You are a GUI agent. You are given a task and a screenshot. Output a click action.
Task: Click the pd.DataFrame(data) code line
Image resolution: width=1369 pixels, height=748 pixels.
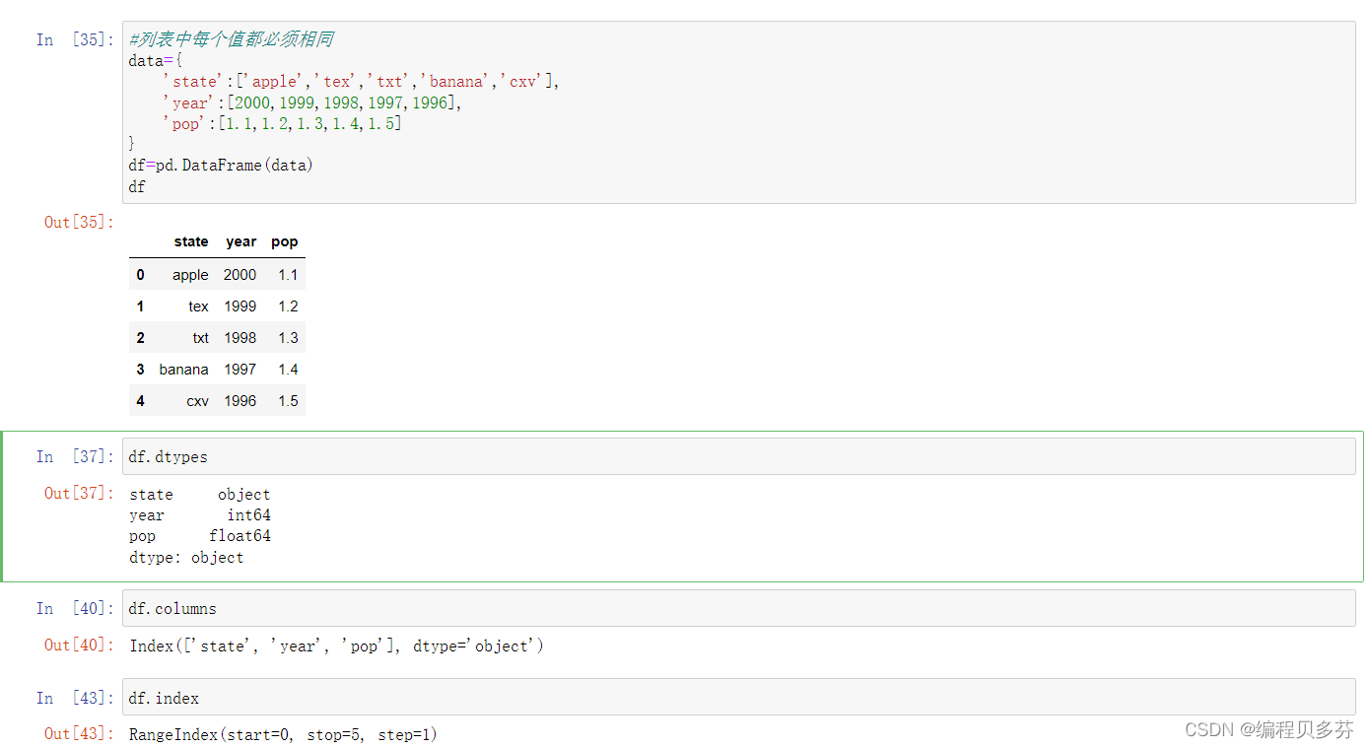click(x=221, y=165)
